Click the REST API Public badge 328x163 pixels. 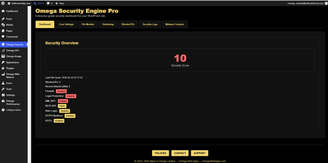point(62,106)
